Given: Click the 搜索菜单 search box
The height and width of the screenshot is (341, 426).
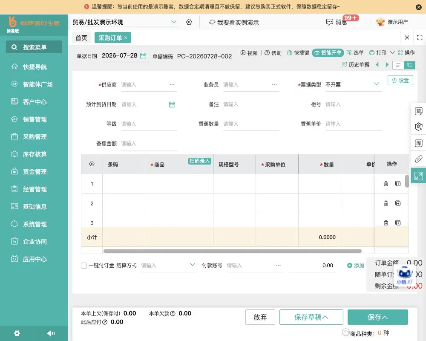Looking at the screenshot, I should pyautogui.click(x=34, y=47).
